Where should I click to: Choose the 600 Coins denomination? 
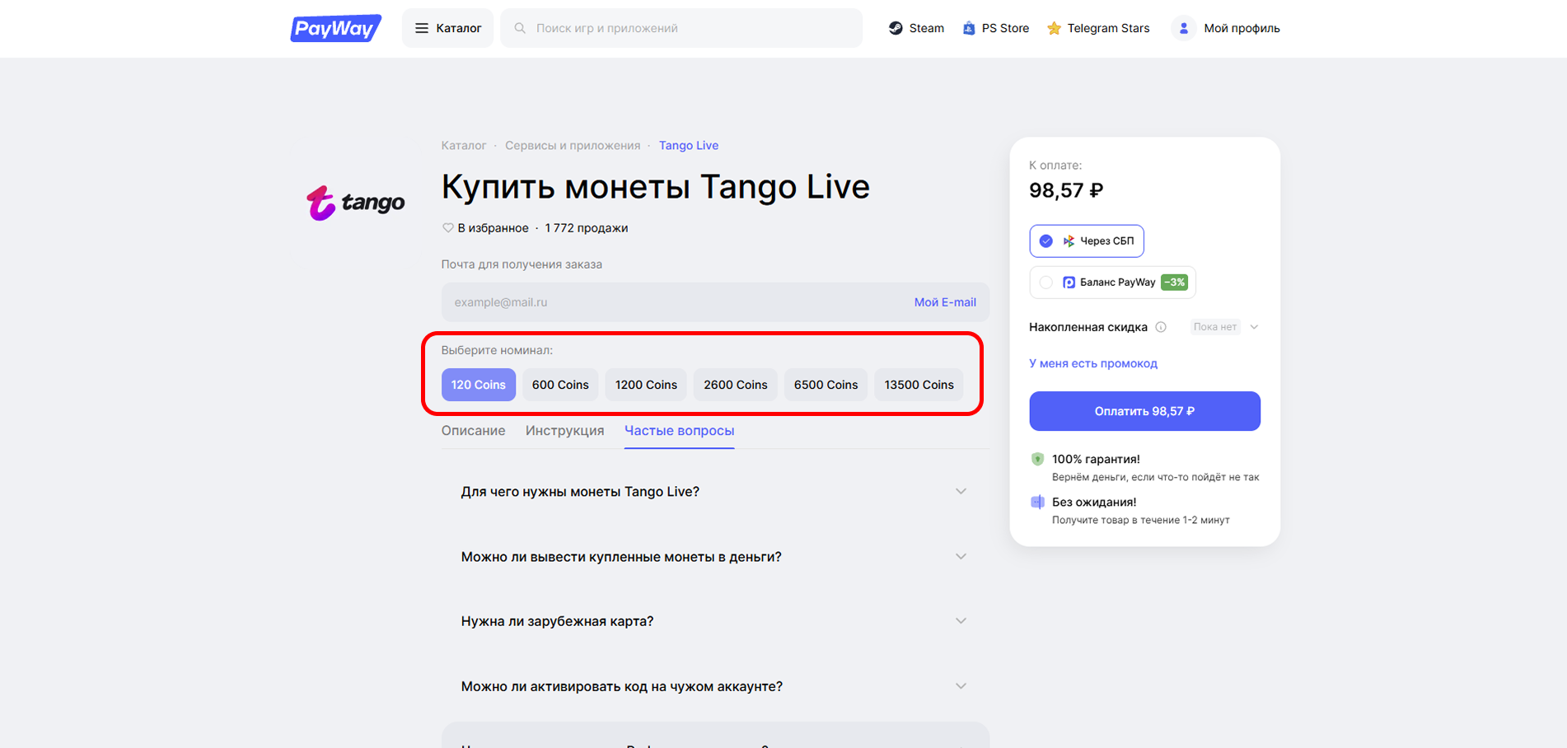coord(560,385)
